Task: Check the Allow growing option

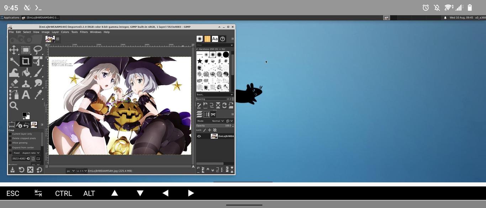Action: pos(10,143)
